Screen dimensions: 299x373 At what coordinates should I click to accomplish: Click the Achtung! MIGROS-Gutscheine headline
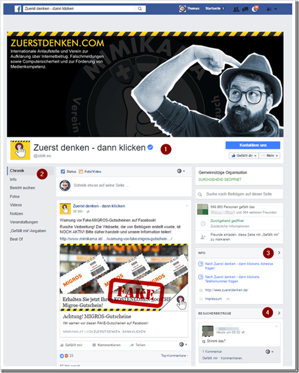coord(97,317)
